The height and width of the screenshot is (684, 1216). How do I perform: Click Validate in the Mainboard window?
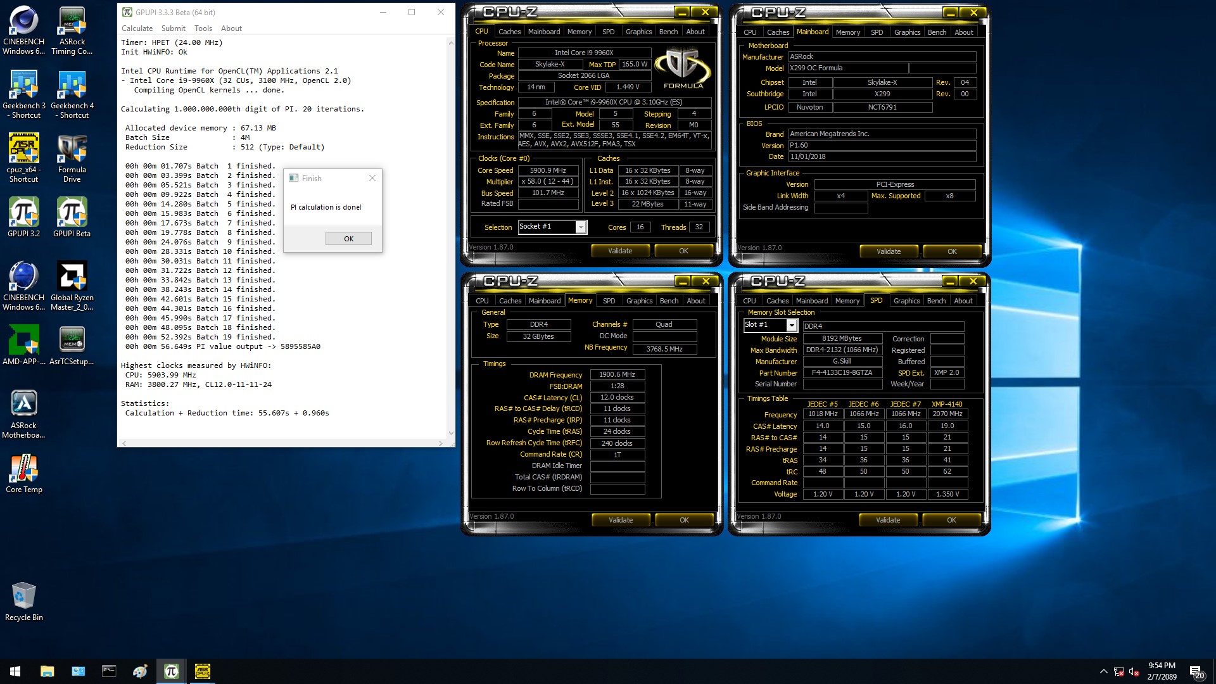tap(889, 251)
